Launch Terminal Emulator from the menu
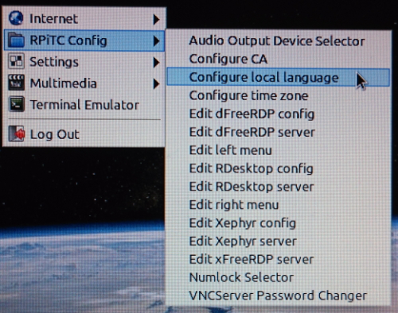 click(84, 105)
